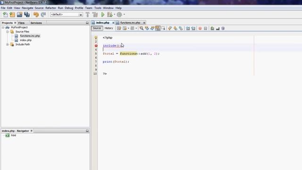Click the Last Edit editor icon

coord(119,28)
